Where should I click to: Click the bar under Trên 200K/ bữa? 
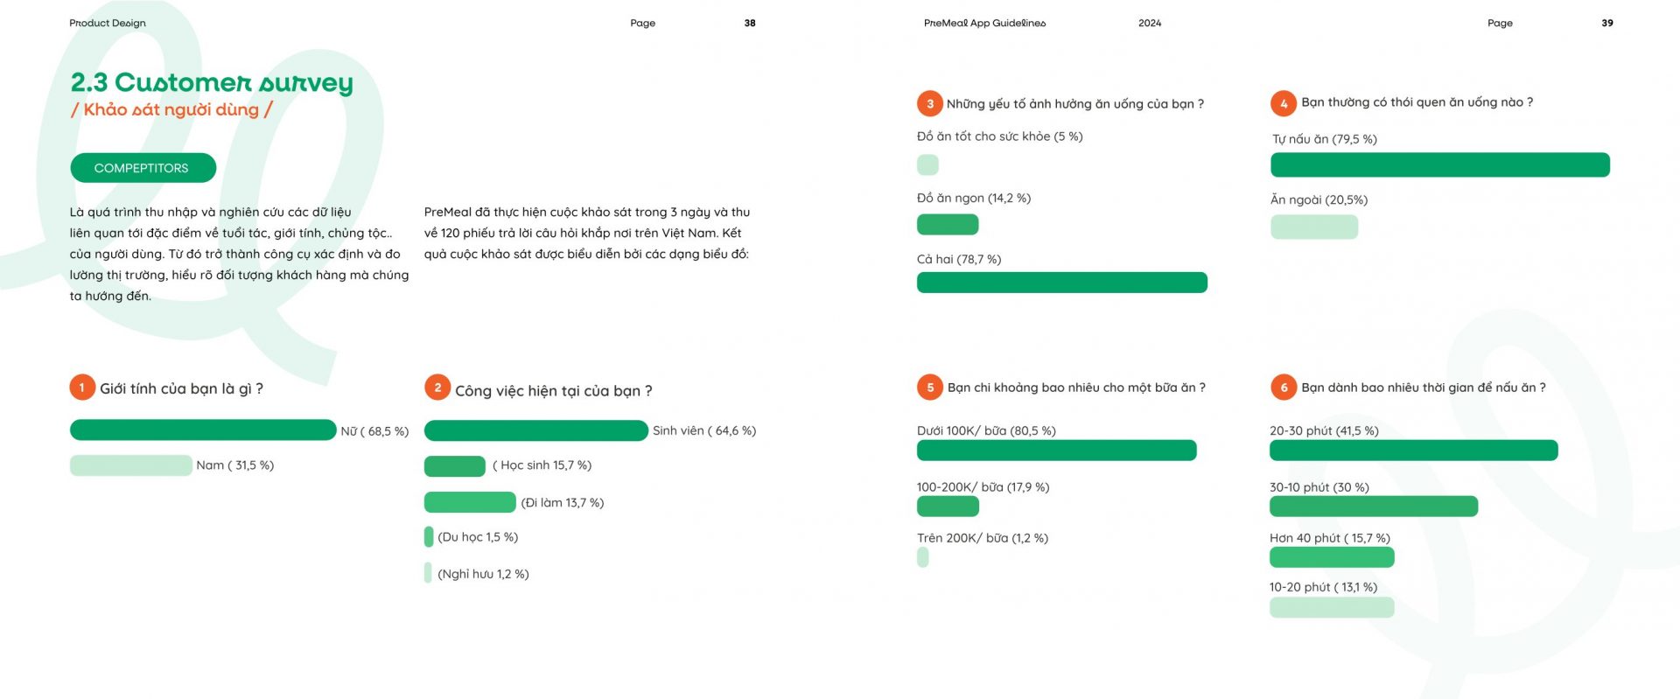click(922, 557)
